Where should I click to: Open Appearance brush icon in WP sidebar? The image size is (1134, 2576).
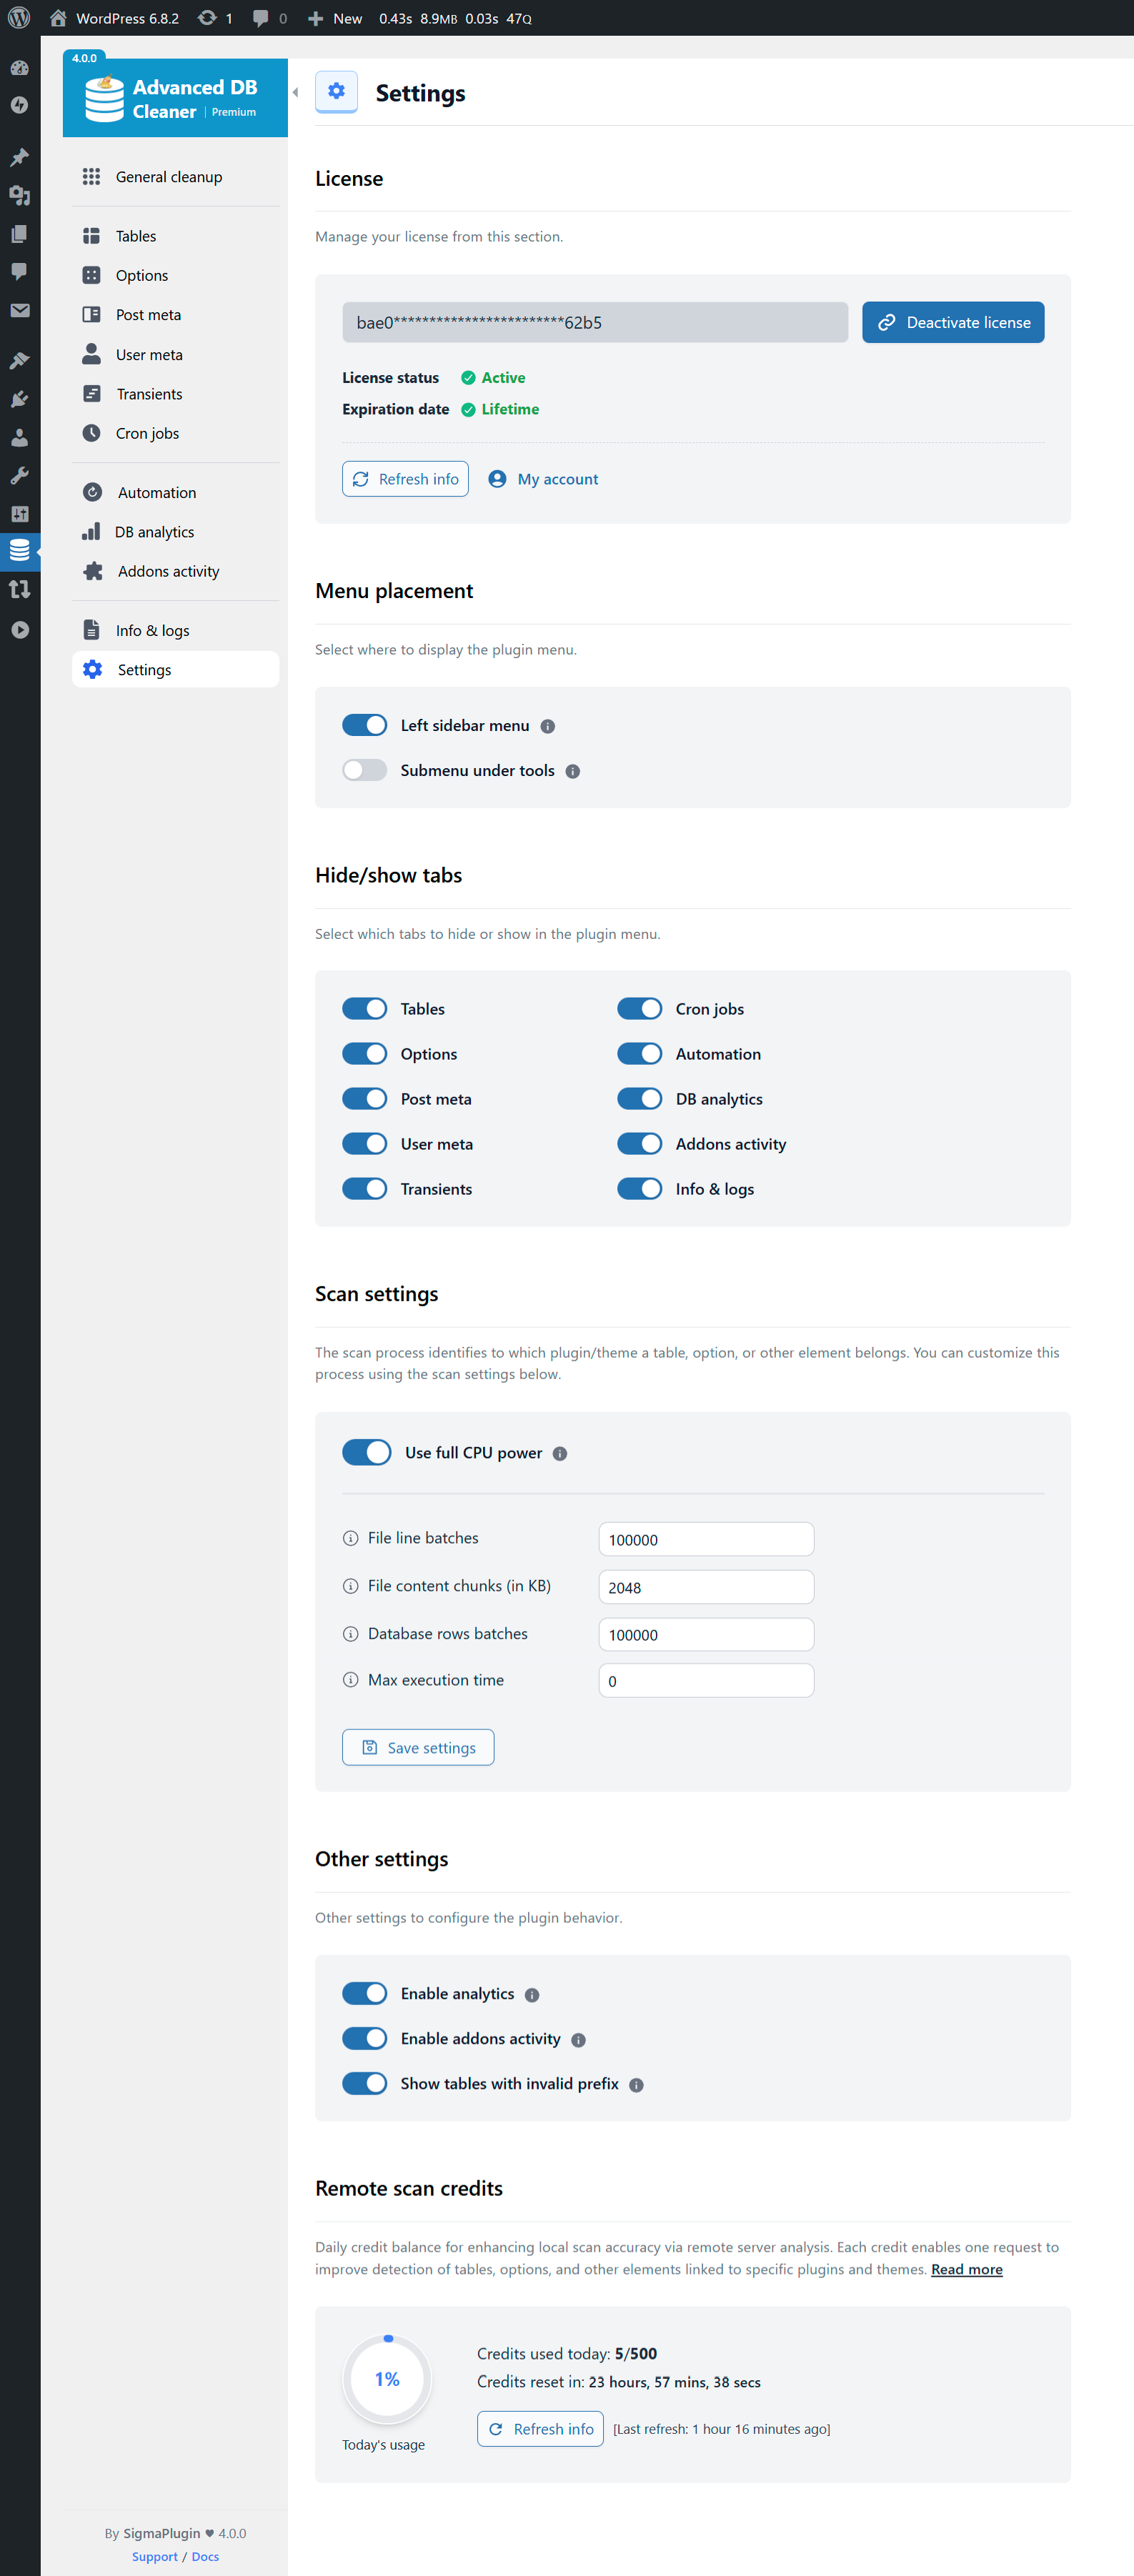pyautogui.click(x=19, y=361)
